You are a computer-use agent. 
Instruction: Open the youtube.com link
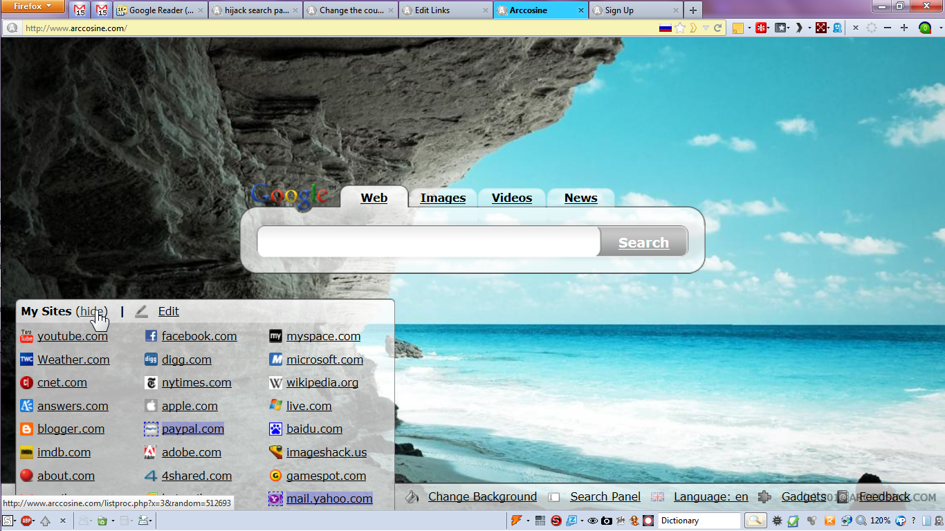73,336
